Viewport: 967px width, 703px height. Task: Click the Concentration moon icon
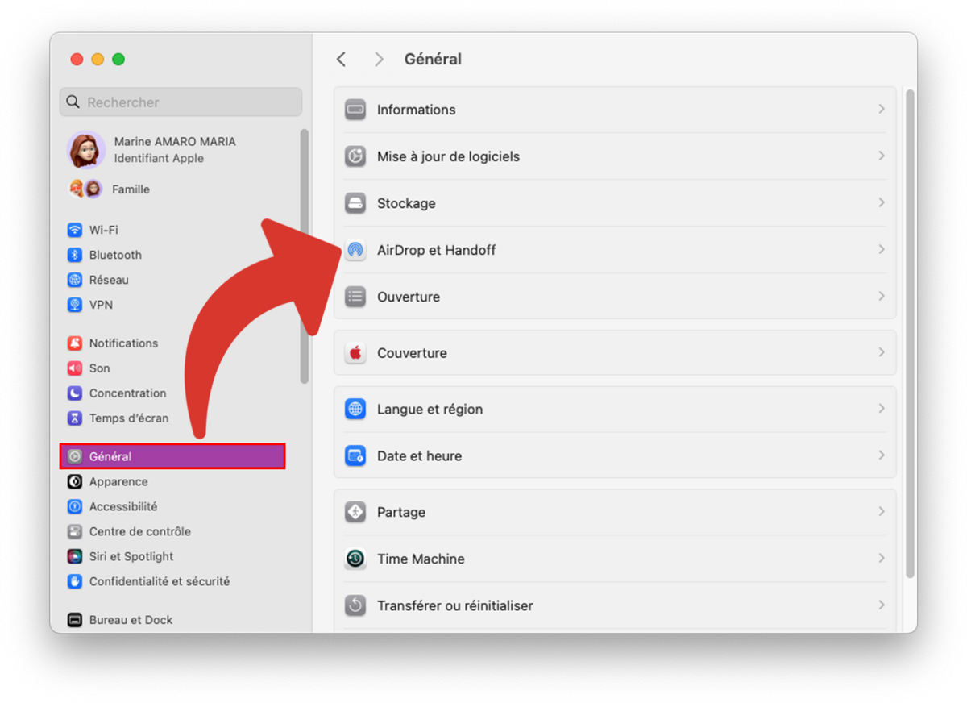(75, 393)
